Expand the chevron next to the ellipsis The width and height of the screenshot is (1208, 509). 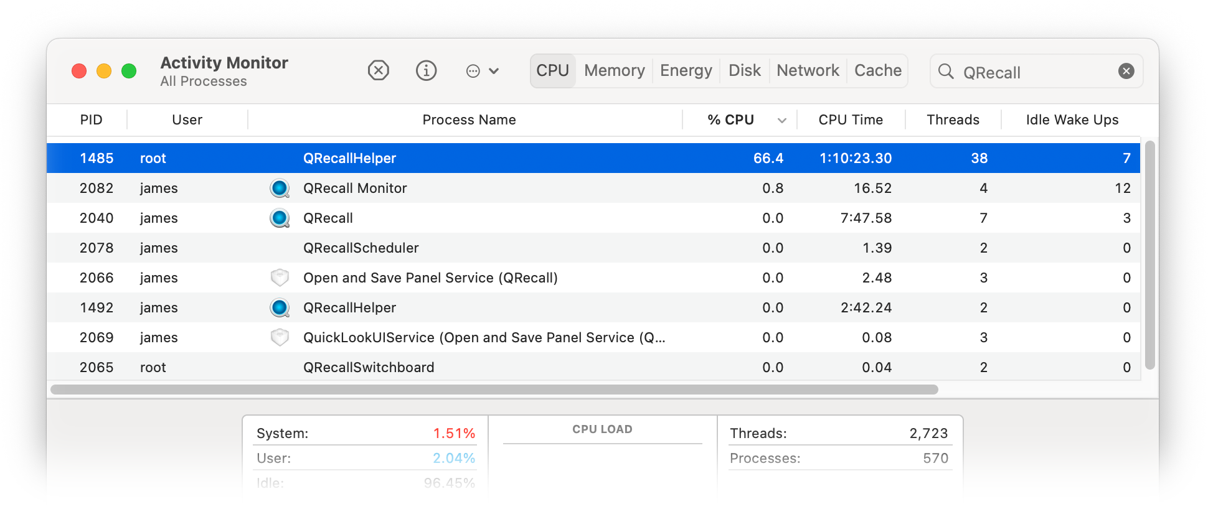tap(494, 71)
